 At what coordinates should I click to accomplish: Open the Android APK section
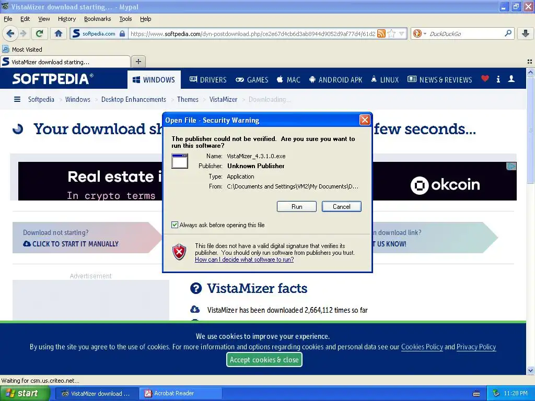tap(335, 79)
